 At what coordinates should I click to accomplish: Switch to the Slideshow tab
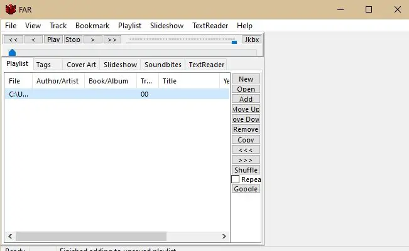(x=120, y=65)
